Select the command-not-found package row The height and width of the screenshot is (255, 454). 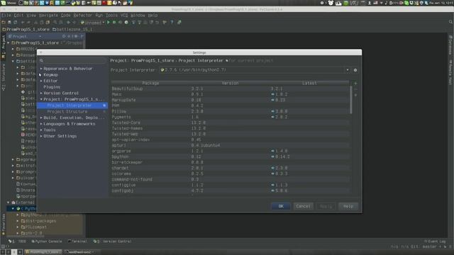pos(231,179)
